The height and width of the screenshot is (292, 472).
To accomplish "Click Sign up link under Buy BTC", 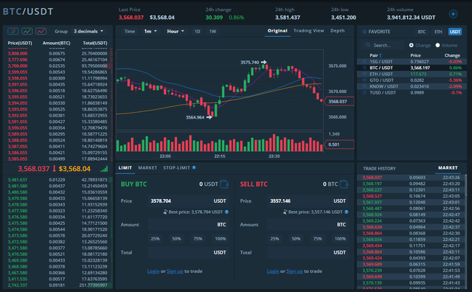I will click(x=175, y=271).
